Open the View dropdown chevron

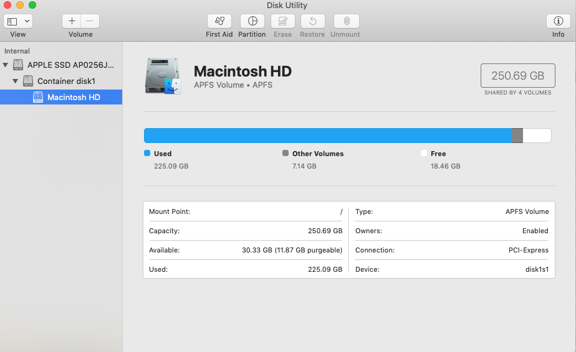pos(27,21)
